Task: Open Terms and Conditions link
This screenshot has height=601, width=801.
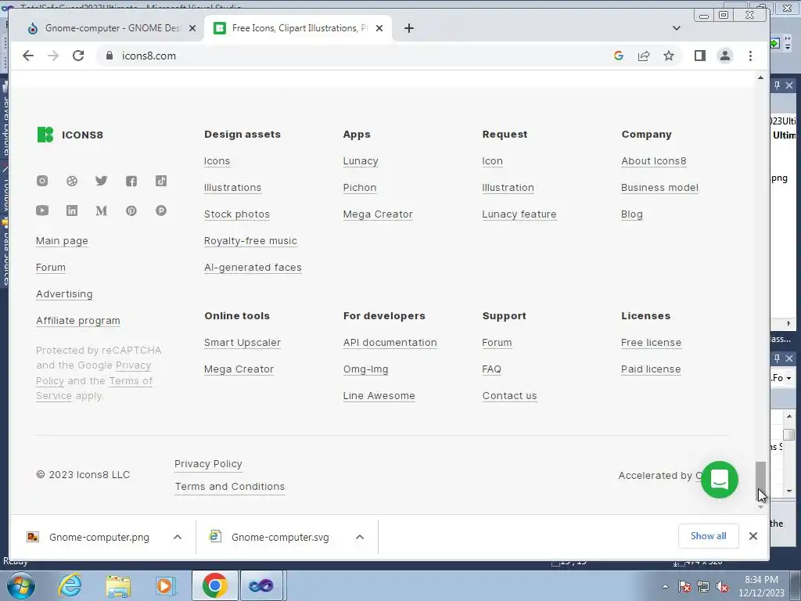Action: tap(230, 487)
